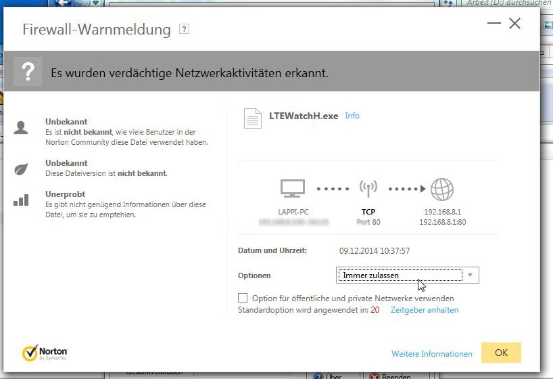
Task: Click Zeitgeber anhalten to stop the timer
Action: click(x=425, y=310)
